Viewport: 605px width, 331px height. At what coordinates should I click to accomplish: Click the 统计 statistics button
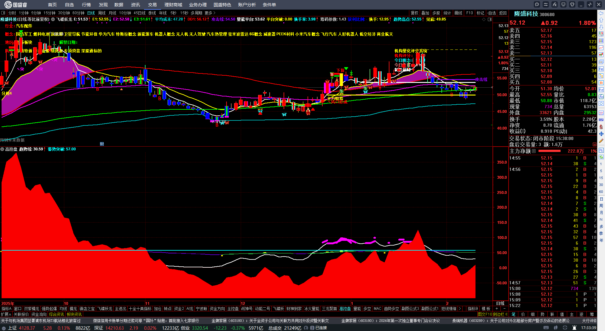pyautogui.click(x=447, y=13)
